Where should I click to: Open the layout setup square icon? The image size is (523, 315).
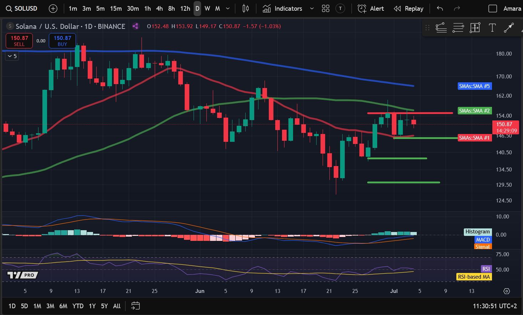pos(492,9)
